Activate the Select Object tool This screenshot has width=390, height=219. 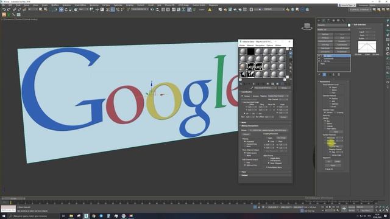(x=41, y=10)
